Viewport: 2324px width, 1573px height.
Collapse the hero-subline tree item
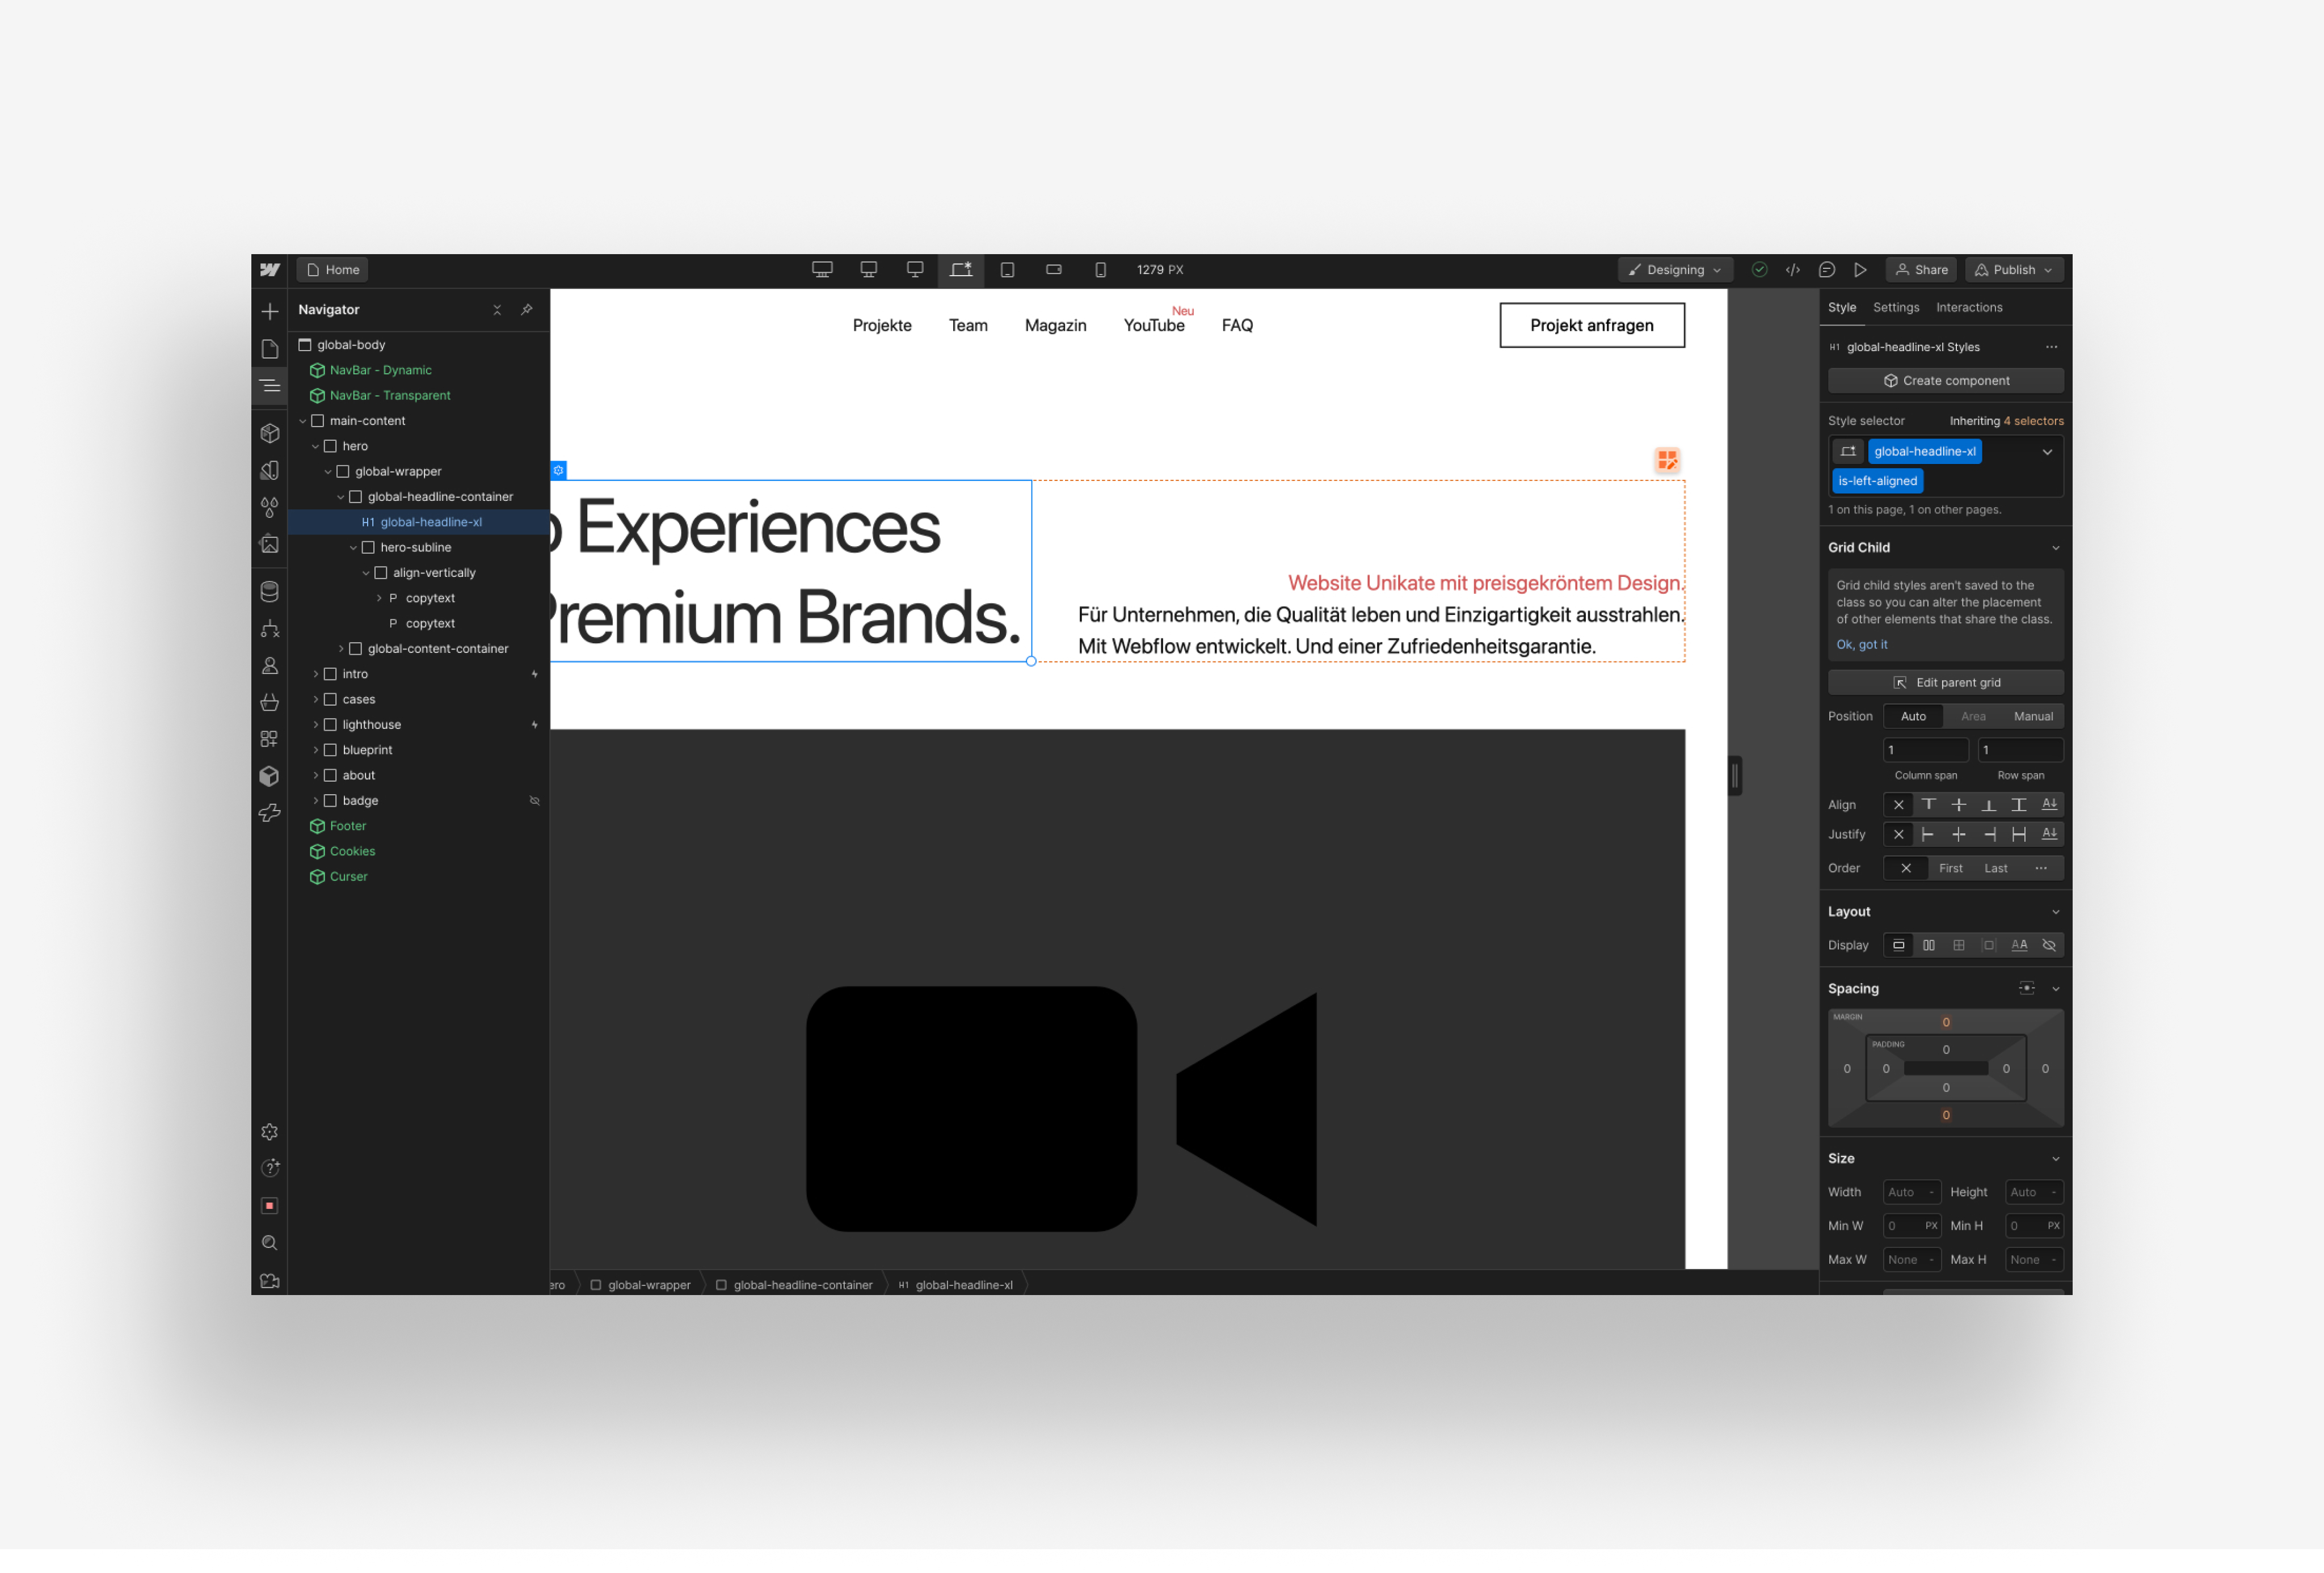(353, 548)
